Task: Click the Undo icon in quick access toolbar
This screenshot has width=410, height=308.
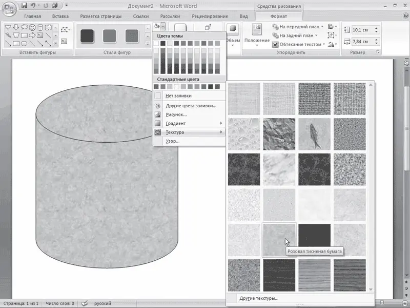Action: (34, 7)
